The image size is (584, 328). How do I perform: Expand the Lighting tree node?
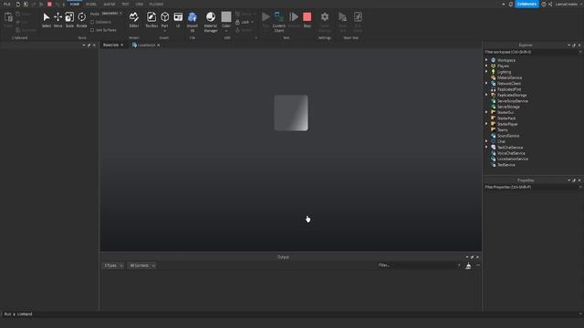486,71
